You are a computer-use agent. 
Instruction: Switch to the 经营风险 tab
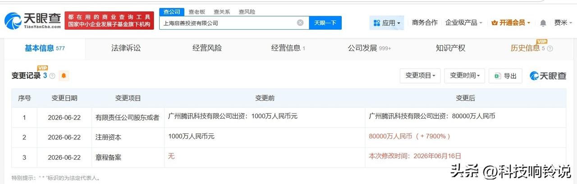[x=207, y=48]
